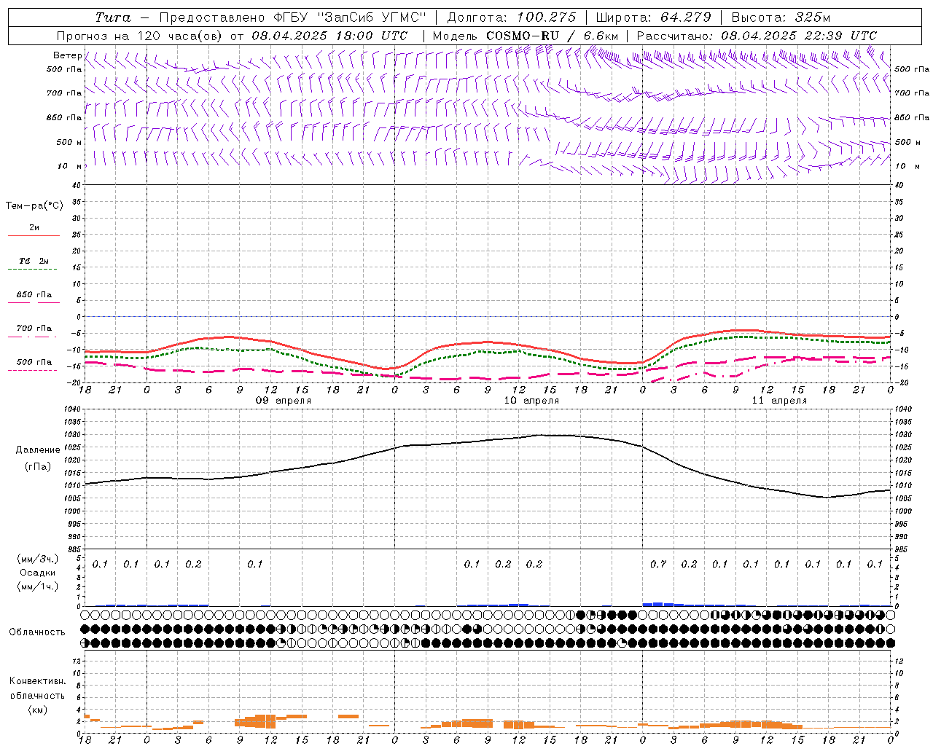This screenshot has width=933, height=746.
Task: Select the 09 апреля date marker
Action: [284, 401]
